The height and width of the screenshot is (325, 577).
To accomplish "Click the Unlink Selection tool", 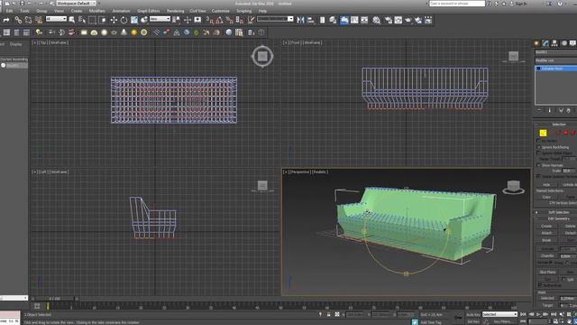I will point(28,20).
